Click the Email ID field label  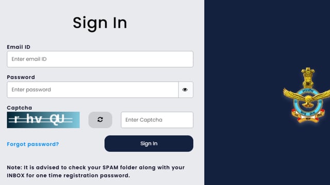coord(19,47)
